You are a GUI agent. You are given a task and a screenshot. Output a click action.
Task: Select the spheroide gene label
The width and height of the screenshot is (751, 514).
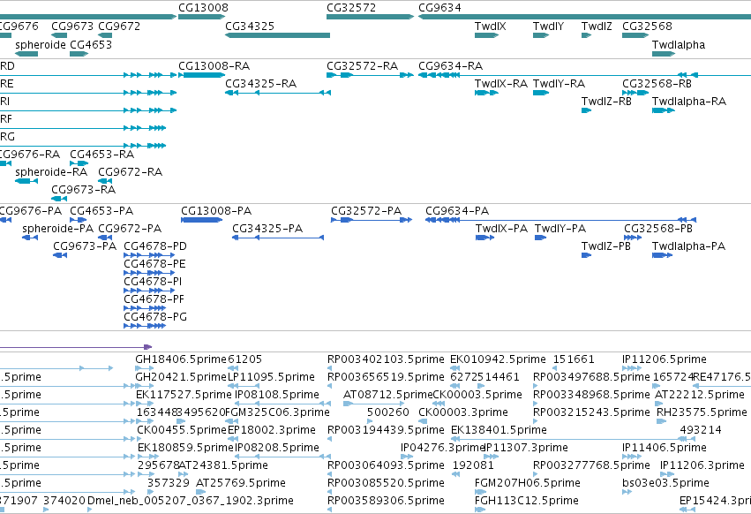(x=41, y=44)
